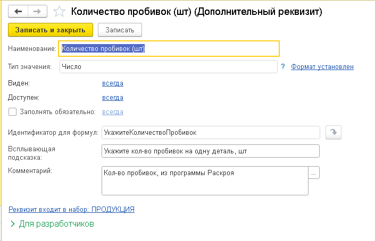
Task: Click the arrow icon beside formula identifier
Action: pyautogui.click(x=332, y=132)
